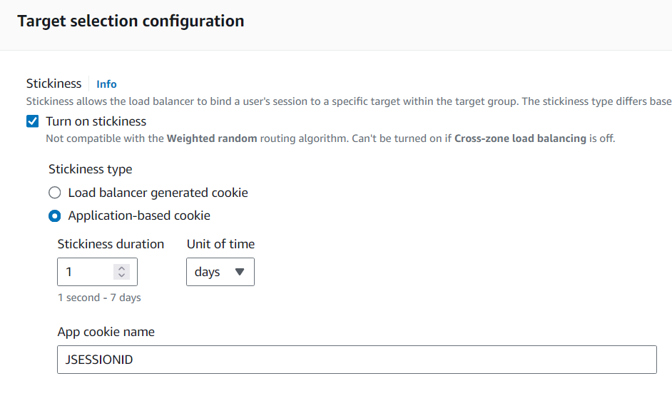The image size is (672, 396).
Task: Click into the Stickiness duration number field
Action: 84,272
